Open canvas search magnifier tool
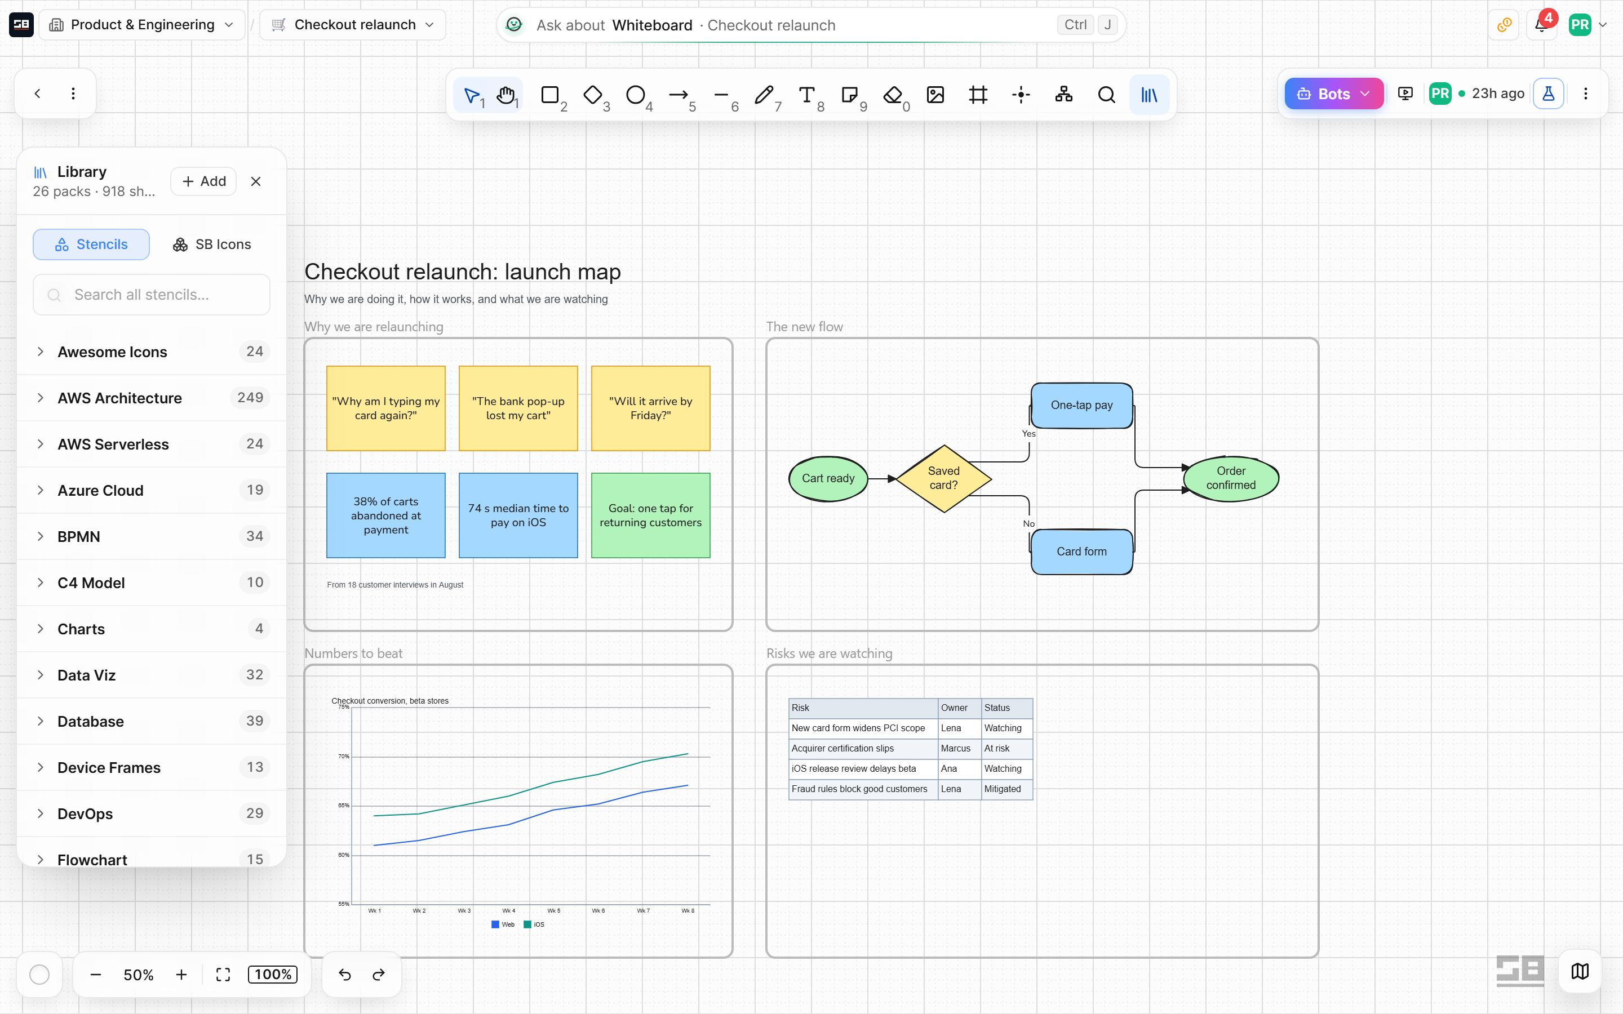This screenshot has height=1014, width=1623. point(1107,95)
